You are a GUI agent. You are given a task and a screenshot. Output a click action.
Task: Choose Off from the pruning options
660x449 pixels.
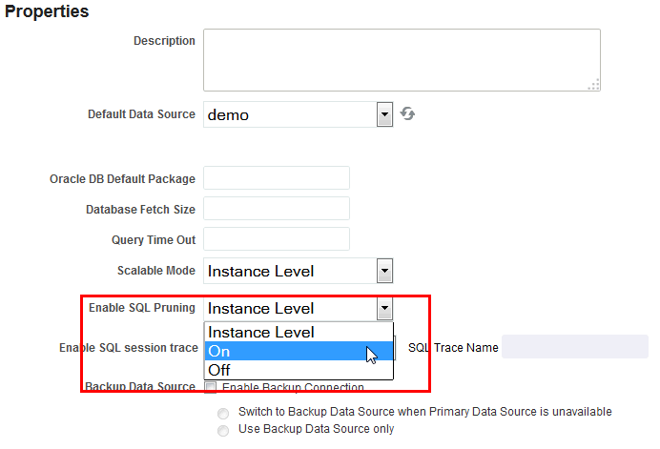tap(299, 370)
